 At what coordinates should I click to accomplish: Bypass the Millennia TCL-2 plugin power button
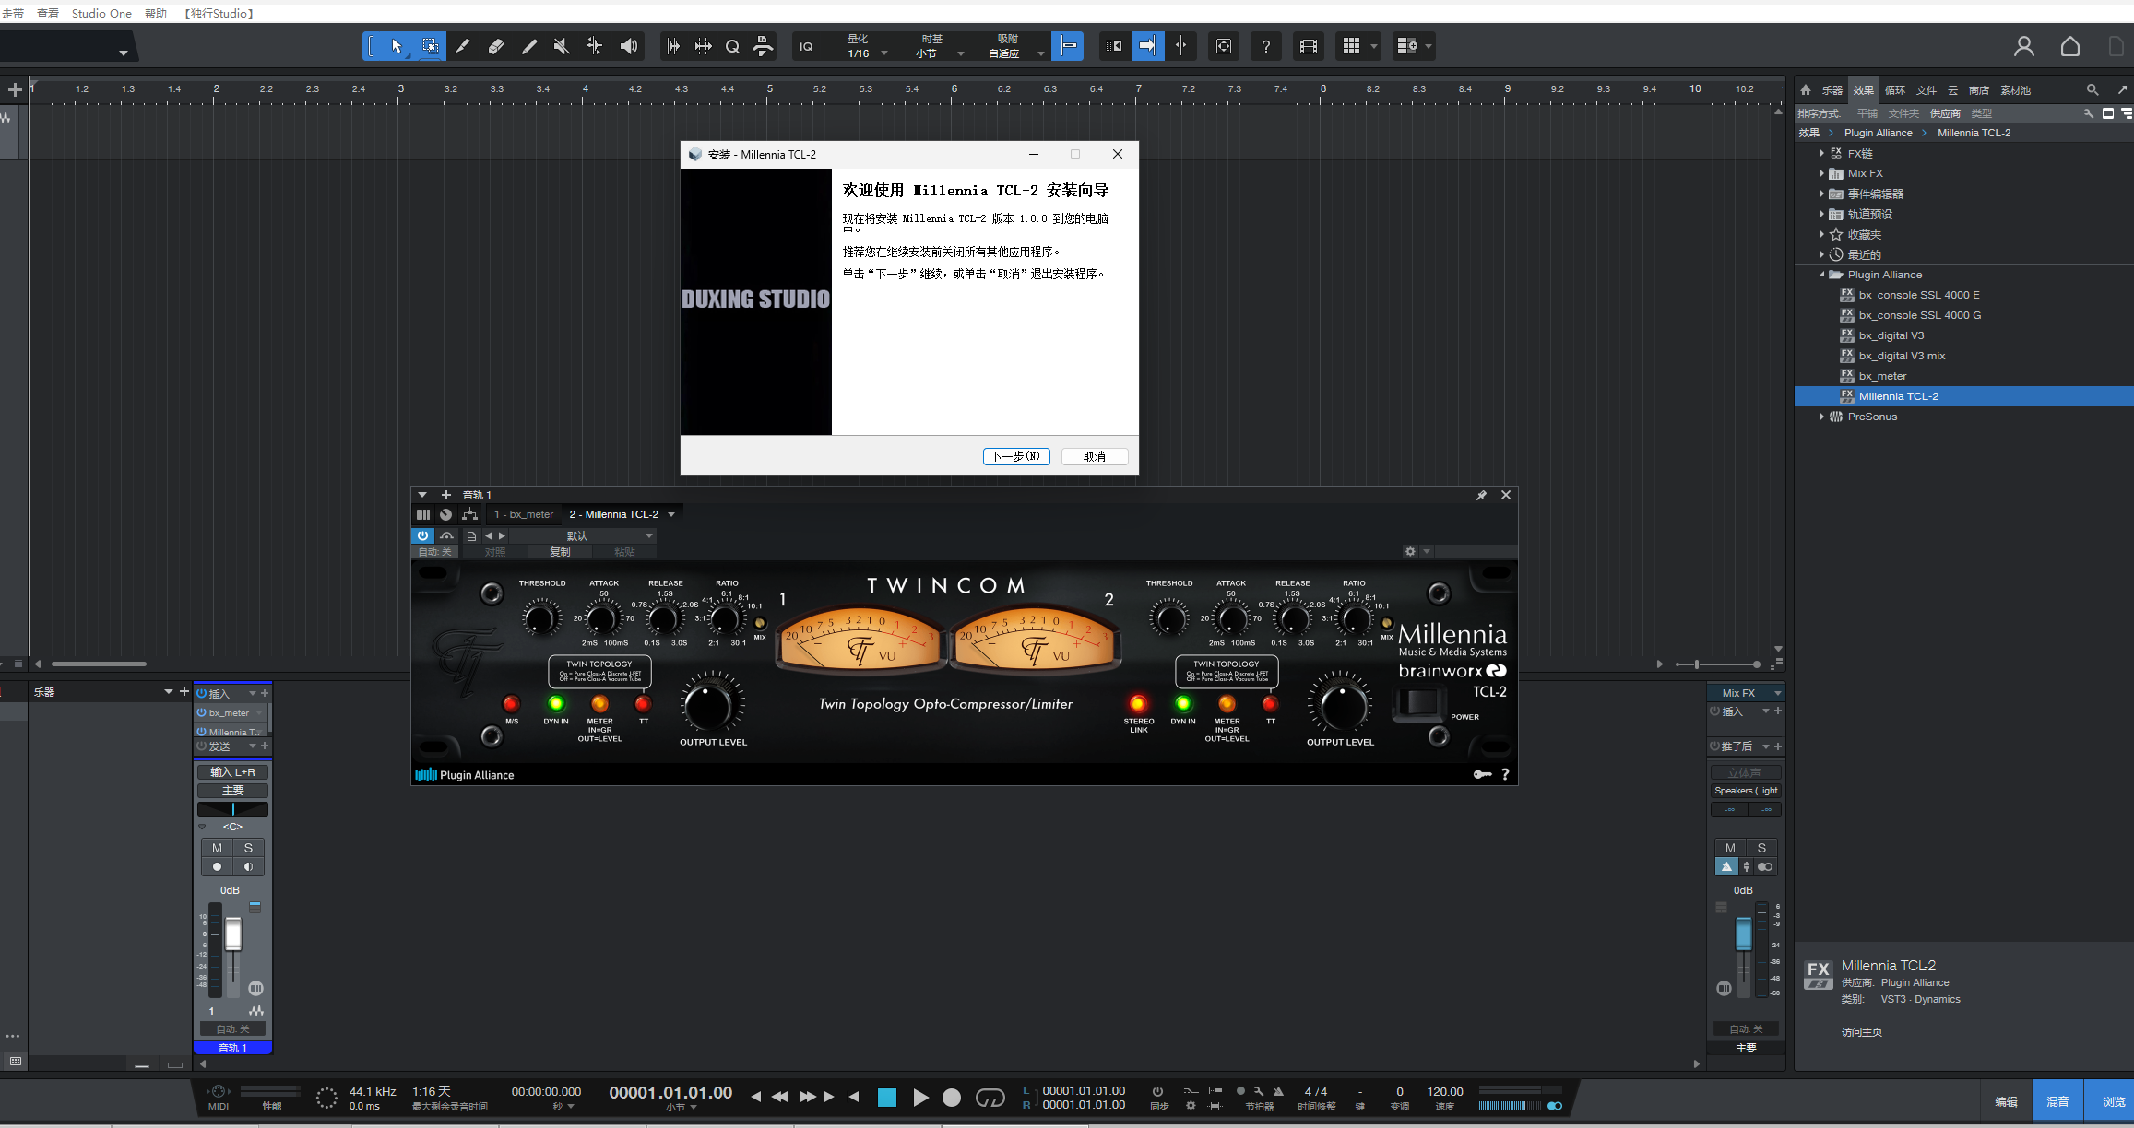422,535
